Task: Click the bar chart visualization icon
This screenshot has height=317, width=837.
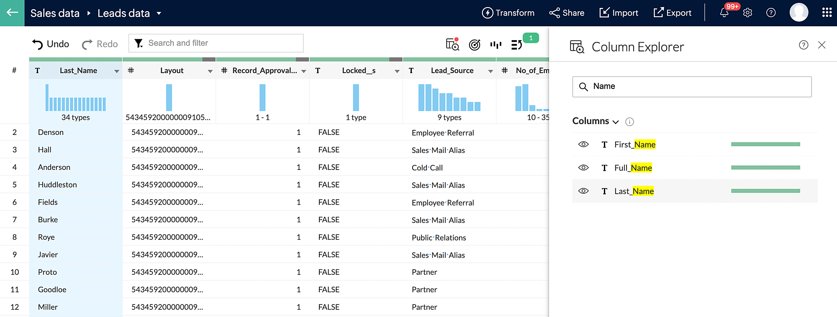Action: [496, 45]
